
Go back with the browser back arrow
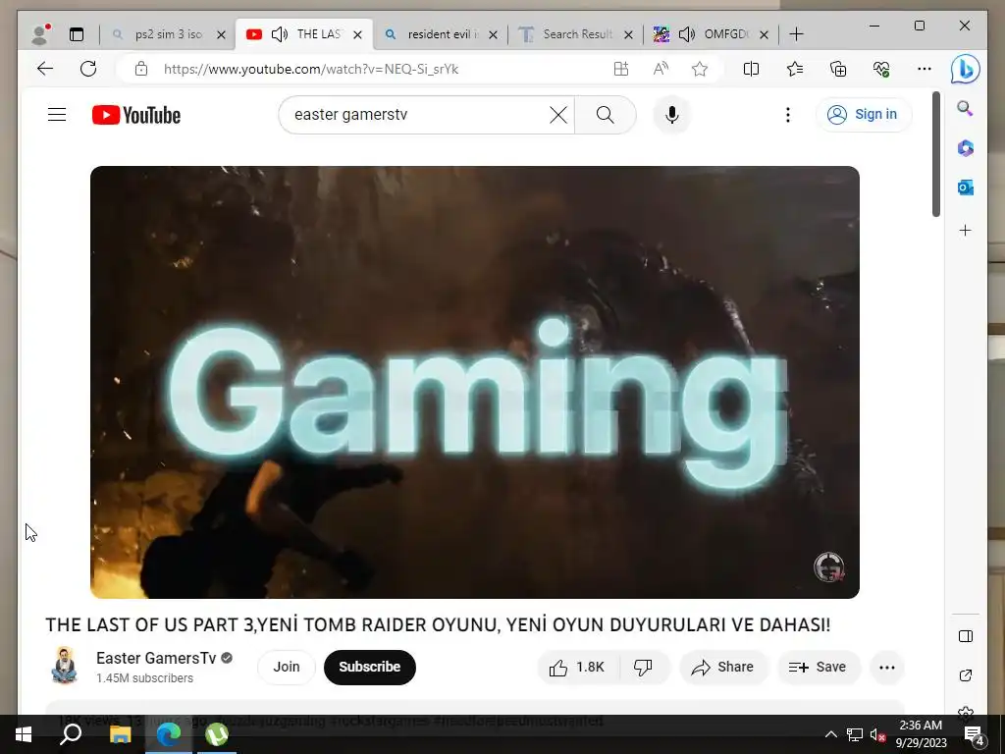click(45, 69)
